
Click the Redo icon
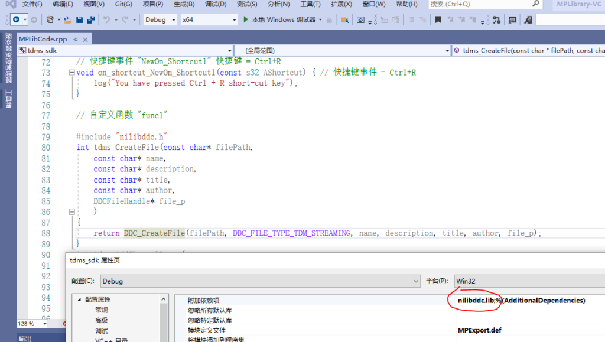point(126,19)
